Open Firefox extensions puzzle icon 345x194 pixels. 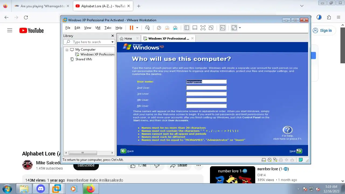(329, 17)
